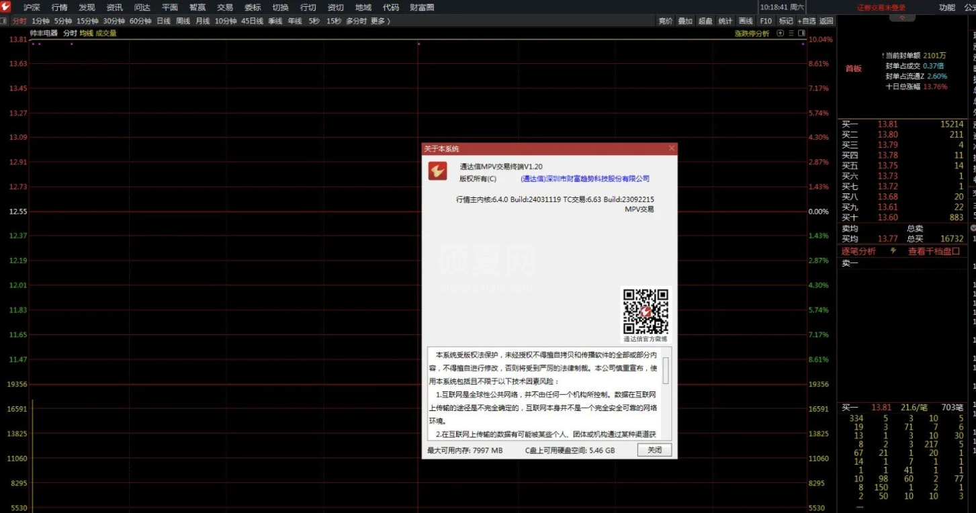Open the 切换 menu
Viewport: 976px width, 513px height.
tap(280, 7)
